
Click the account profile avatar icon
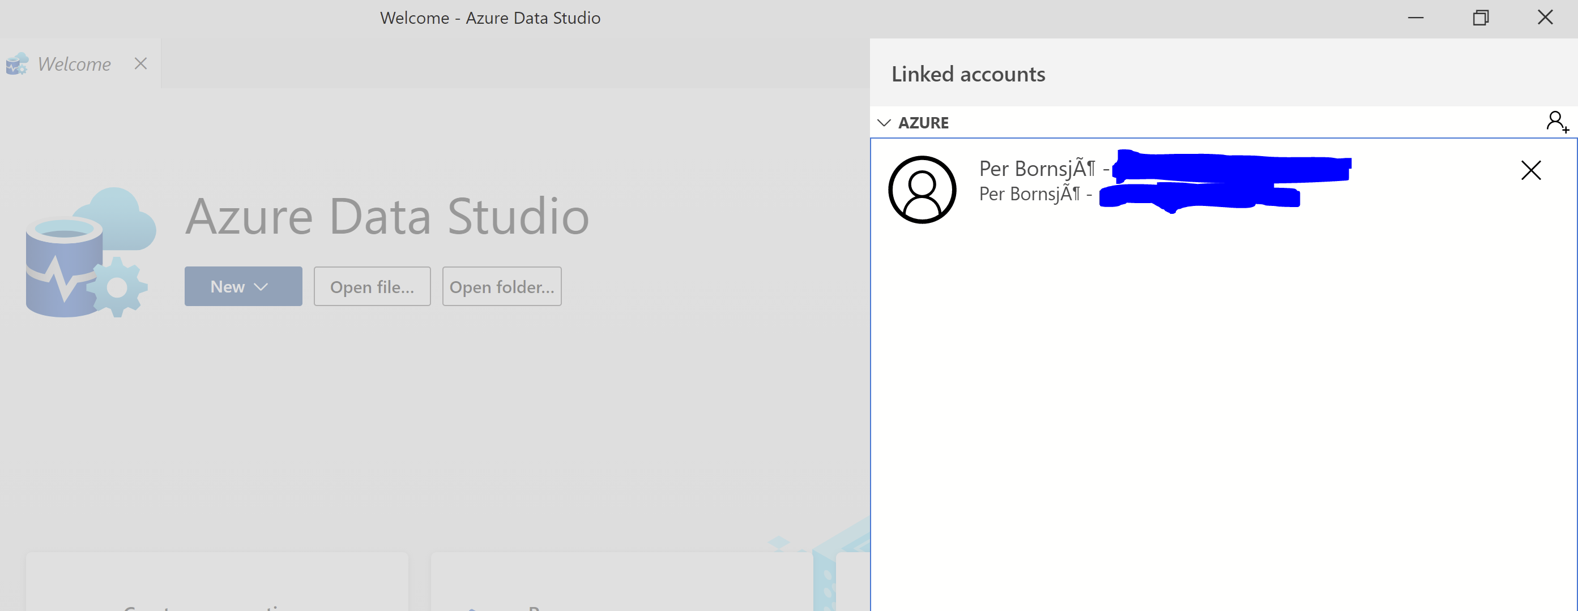922,189
